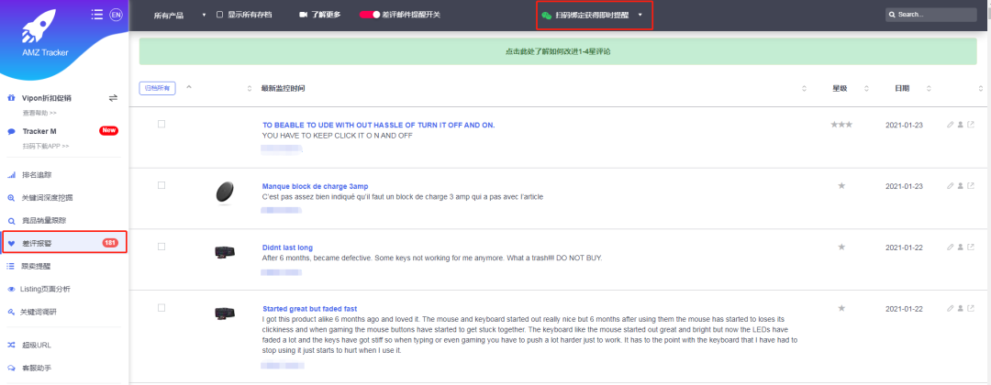Screen dimensions: 991x385
Task: Click person icon on 'Didnt last long' row
Action: pyautogui.click(x=960, y=247)
